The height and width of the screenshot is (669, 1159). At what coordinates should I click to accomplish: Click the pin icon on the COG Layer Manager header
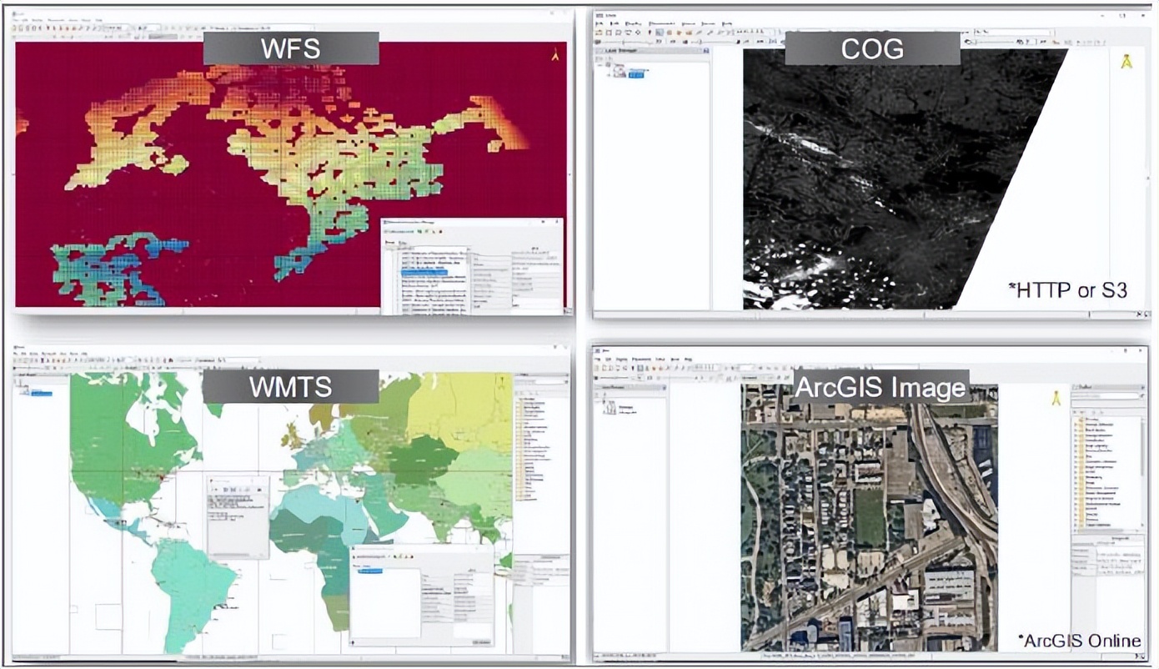(x=705, y=51)
